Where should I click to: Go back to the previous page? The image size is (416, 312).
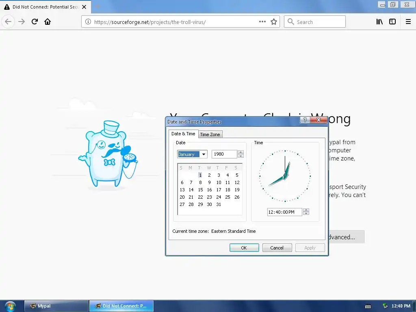click(x=8, y=22)
